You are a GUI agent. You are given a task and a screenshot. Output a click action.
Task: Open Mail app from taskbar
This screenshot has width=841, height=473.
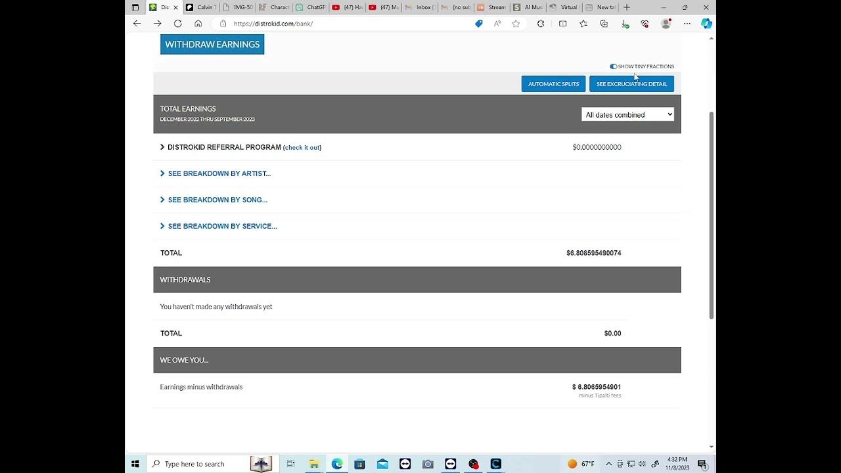coord(382,464)
